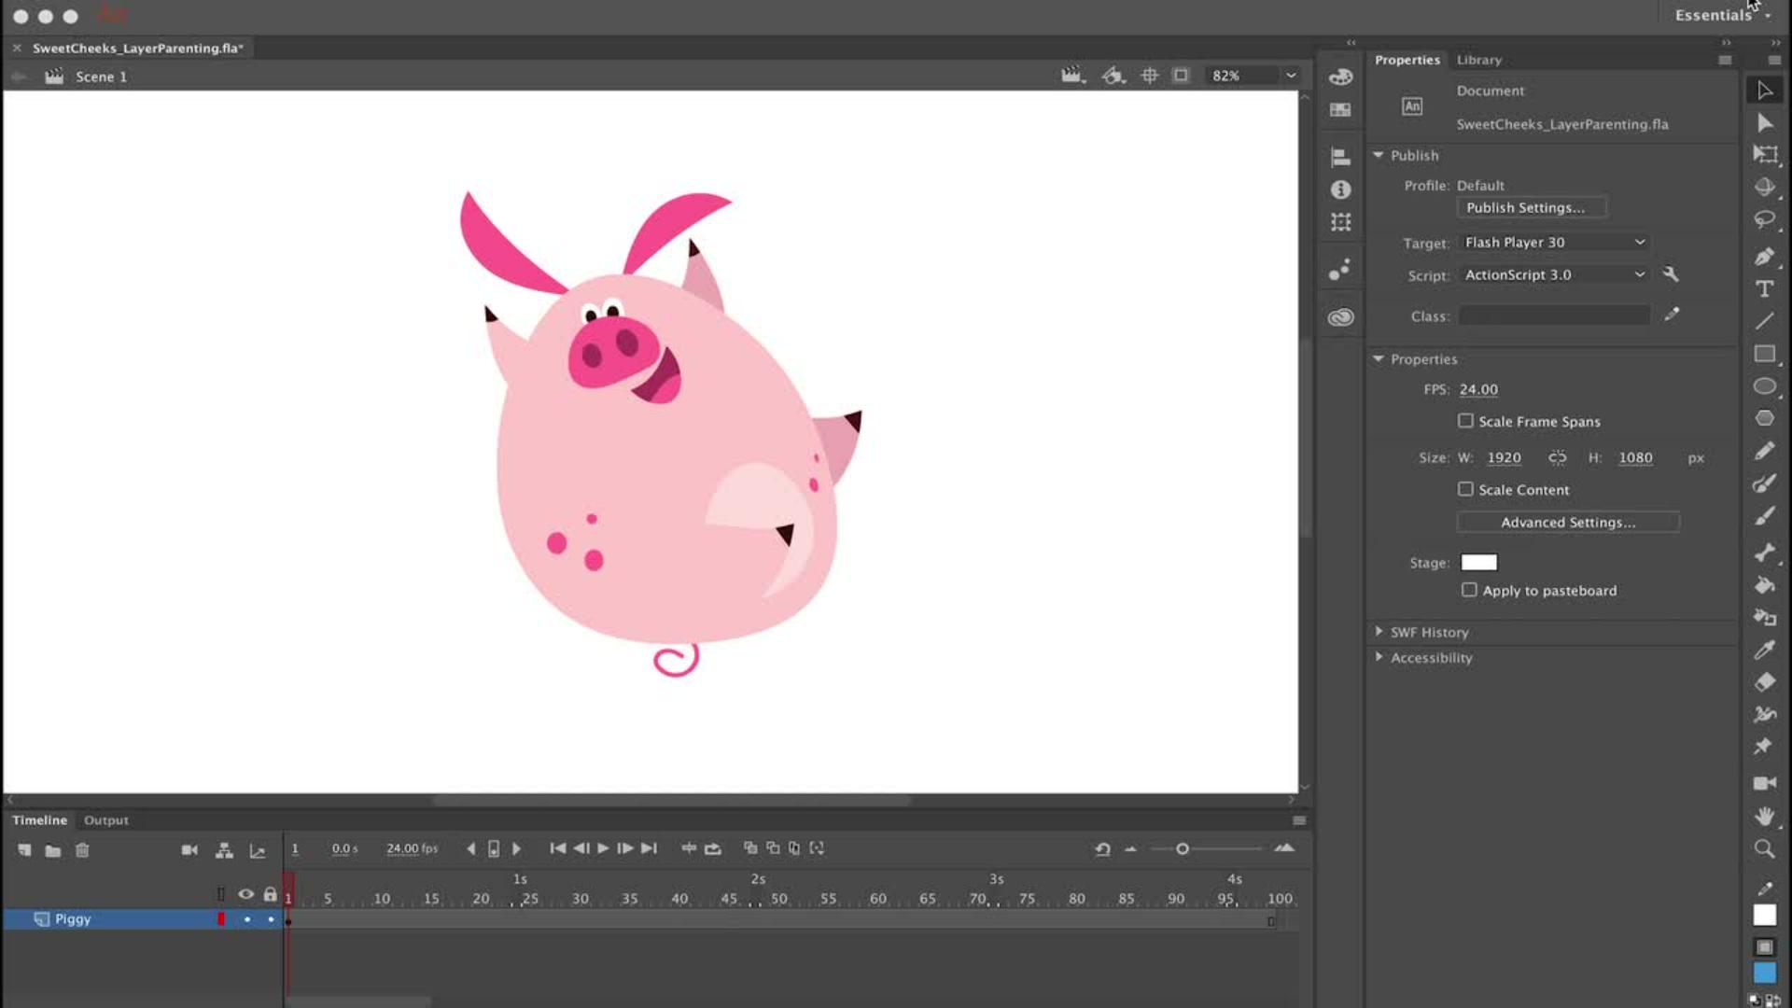Collapse the Publish section

1379,155
